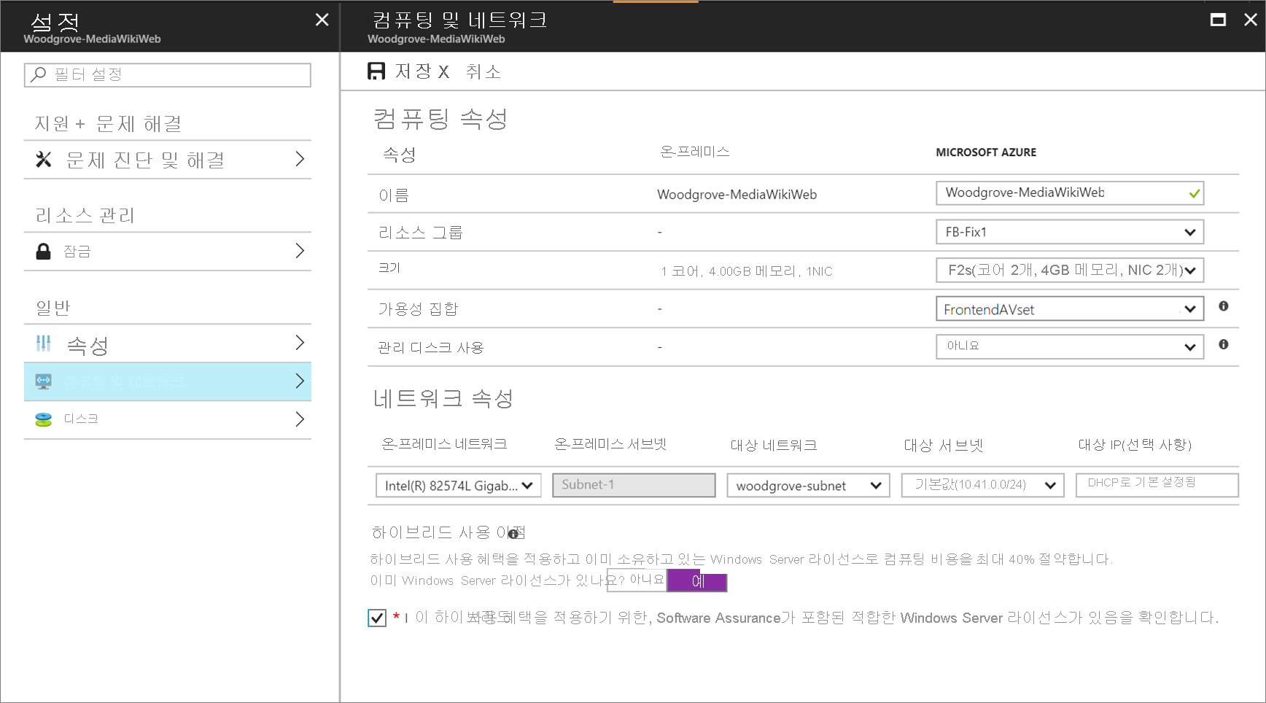The height and width of the screenshot is (703, 1266).
Task: Click the properties sliders icon beside 속성
Action: 44,343
